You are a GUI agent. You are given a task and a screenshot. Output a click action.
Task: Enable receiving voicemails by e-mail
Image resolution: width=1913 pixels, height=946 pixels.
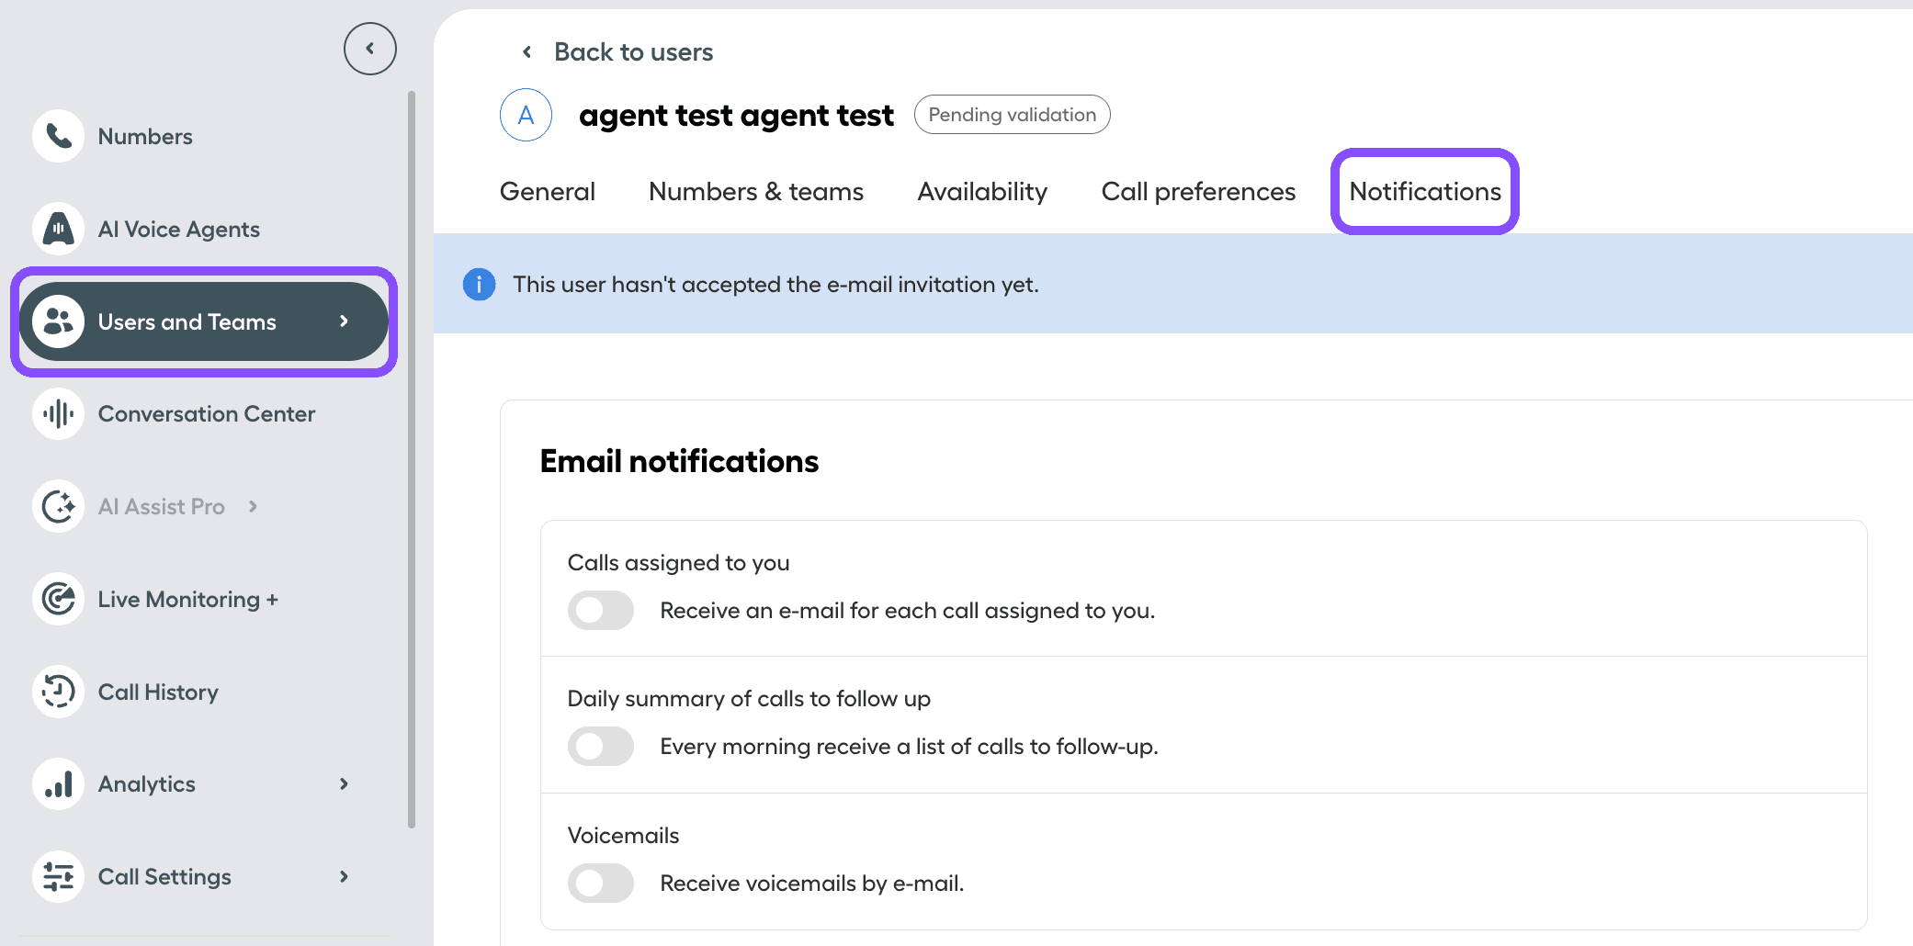click(x=600, y=883)
